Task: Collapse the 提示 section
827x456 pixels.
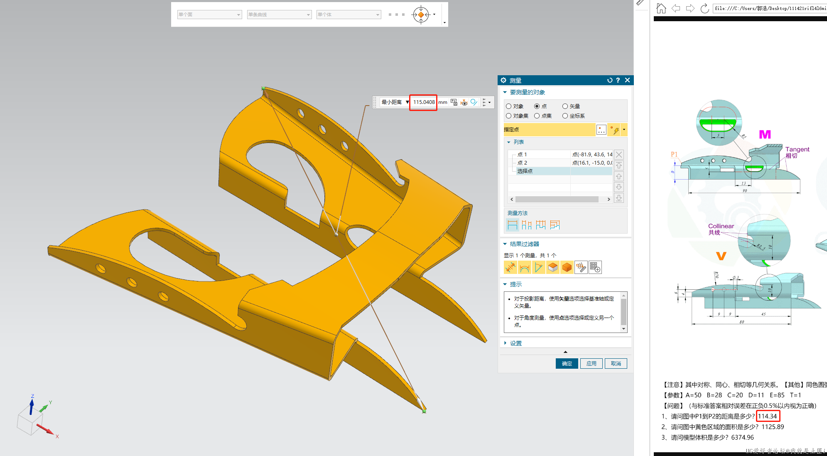Action: pyautogui.click(x=505, y=284)
